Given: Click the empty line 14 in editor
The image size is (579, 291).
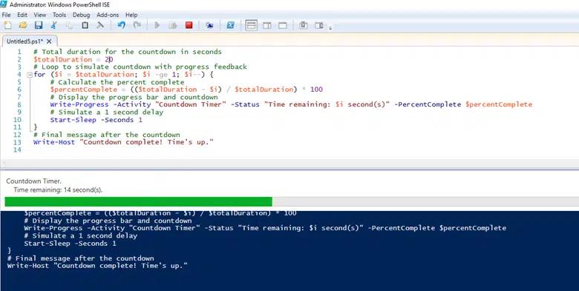Looking at the screenshot, I should (295, 150).
